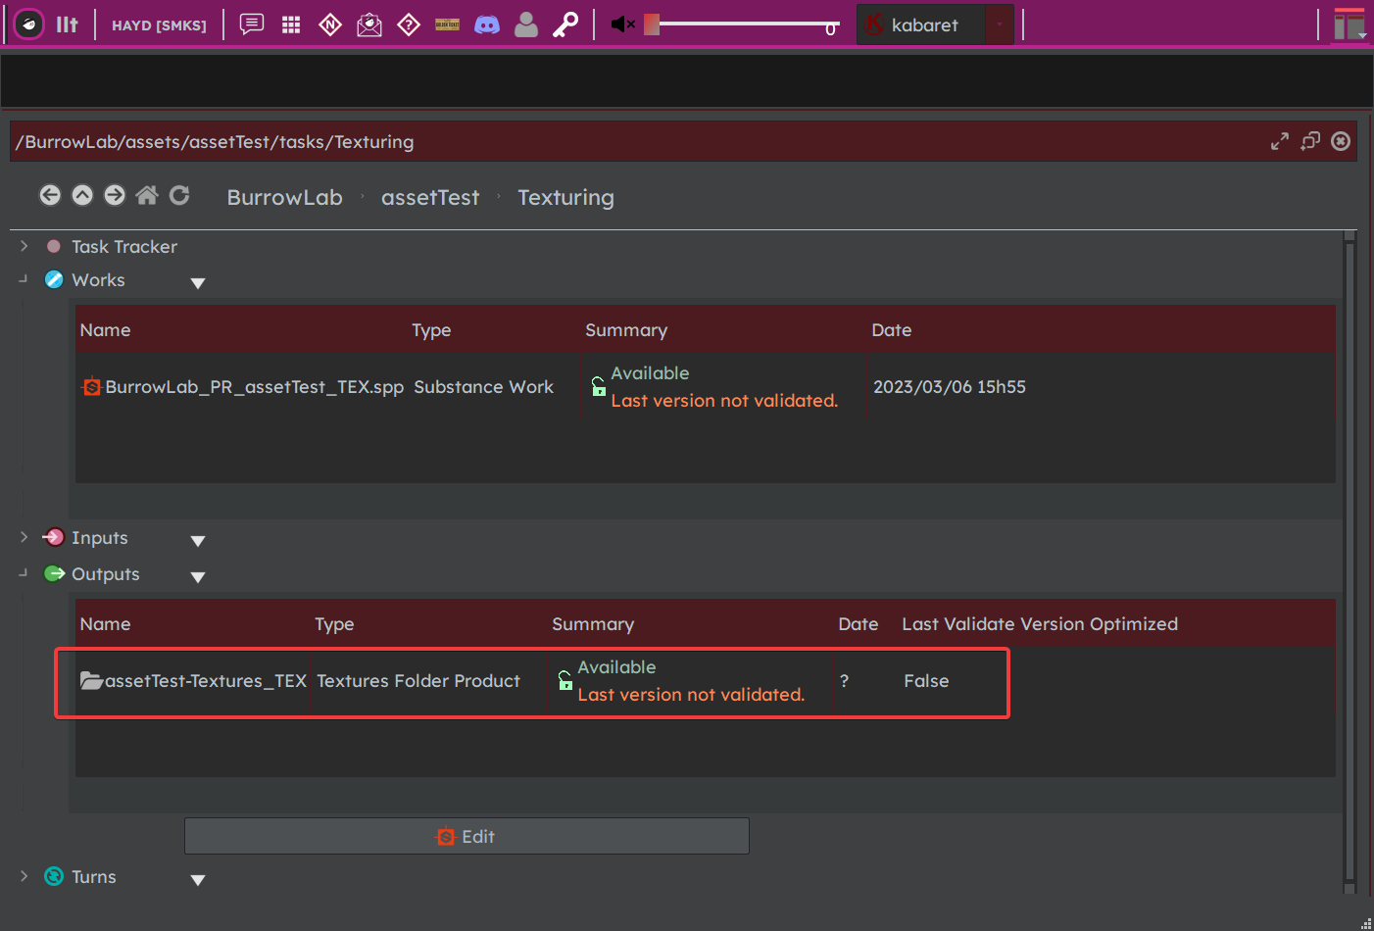Click the Inputs red arrow icon

coord(54,537)
